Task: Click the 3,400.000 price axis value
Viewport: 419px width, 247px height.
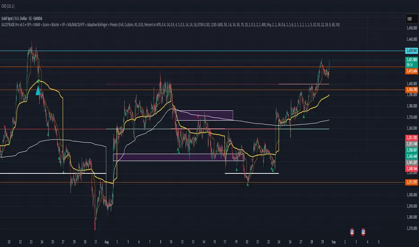Action: [x=411, y=84]
